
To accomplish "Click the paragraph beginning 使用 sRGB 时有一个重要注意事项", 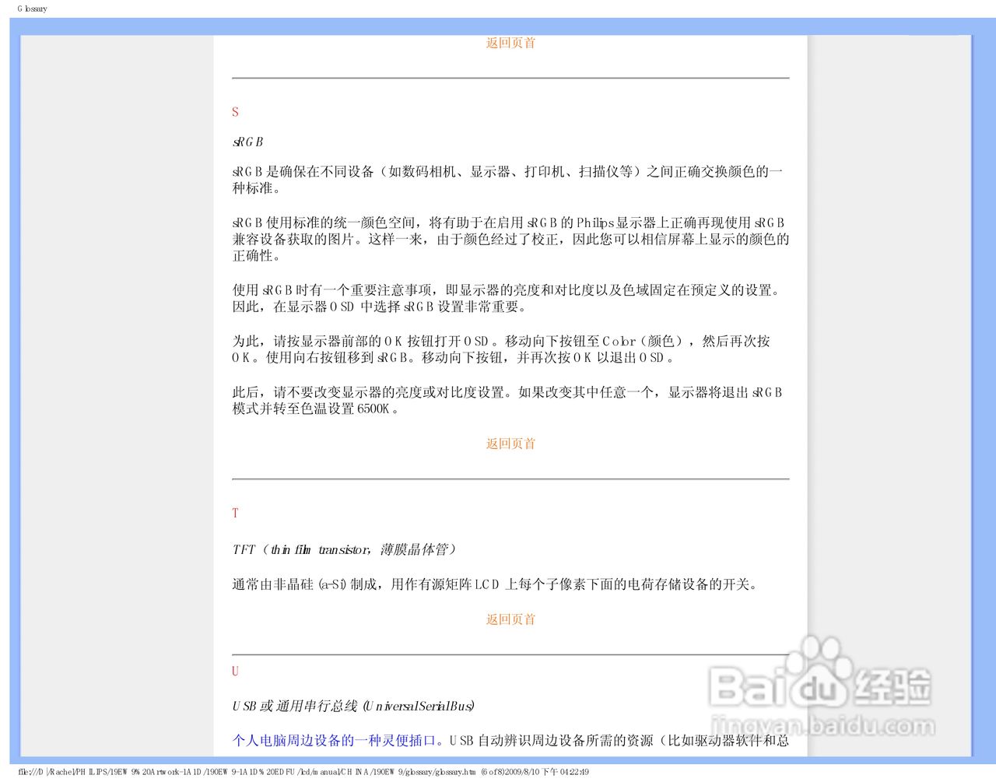I will [x=507, y=298].
